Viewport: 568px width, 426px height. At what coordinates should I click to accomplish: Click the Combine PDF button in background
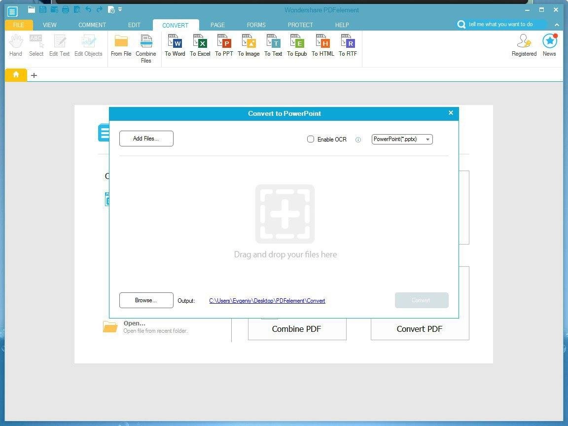point(297,329)
